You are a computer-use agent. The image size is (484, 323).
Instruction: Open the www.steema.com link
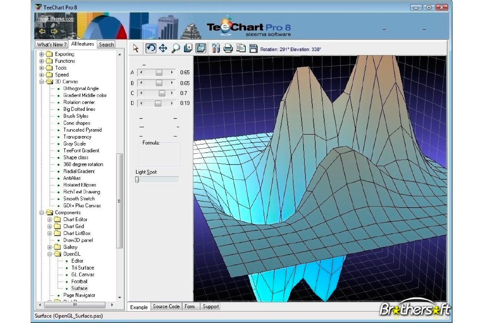pos(56,18)
